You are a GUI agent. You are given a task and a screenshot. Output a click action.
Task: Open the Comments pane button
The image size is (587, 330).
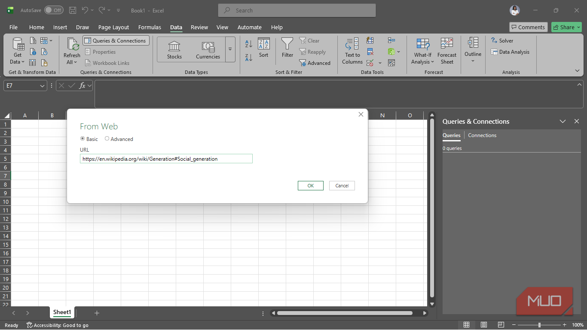528,27
